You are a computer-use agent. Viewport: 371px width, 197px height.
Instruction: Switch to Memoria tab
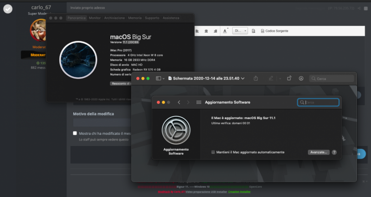click(135, 18)
